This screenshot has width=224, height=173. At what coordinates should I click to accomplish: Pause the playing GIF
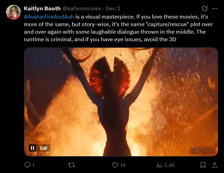pos(32,148)
